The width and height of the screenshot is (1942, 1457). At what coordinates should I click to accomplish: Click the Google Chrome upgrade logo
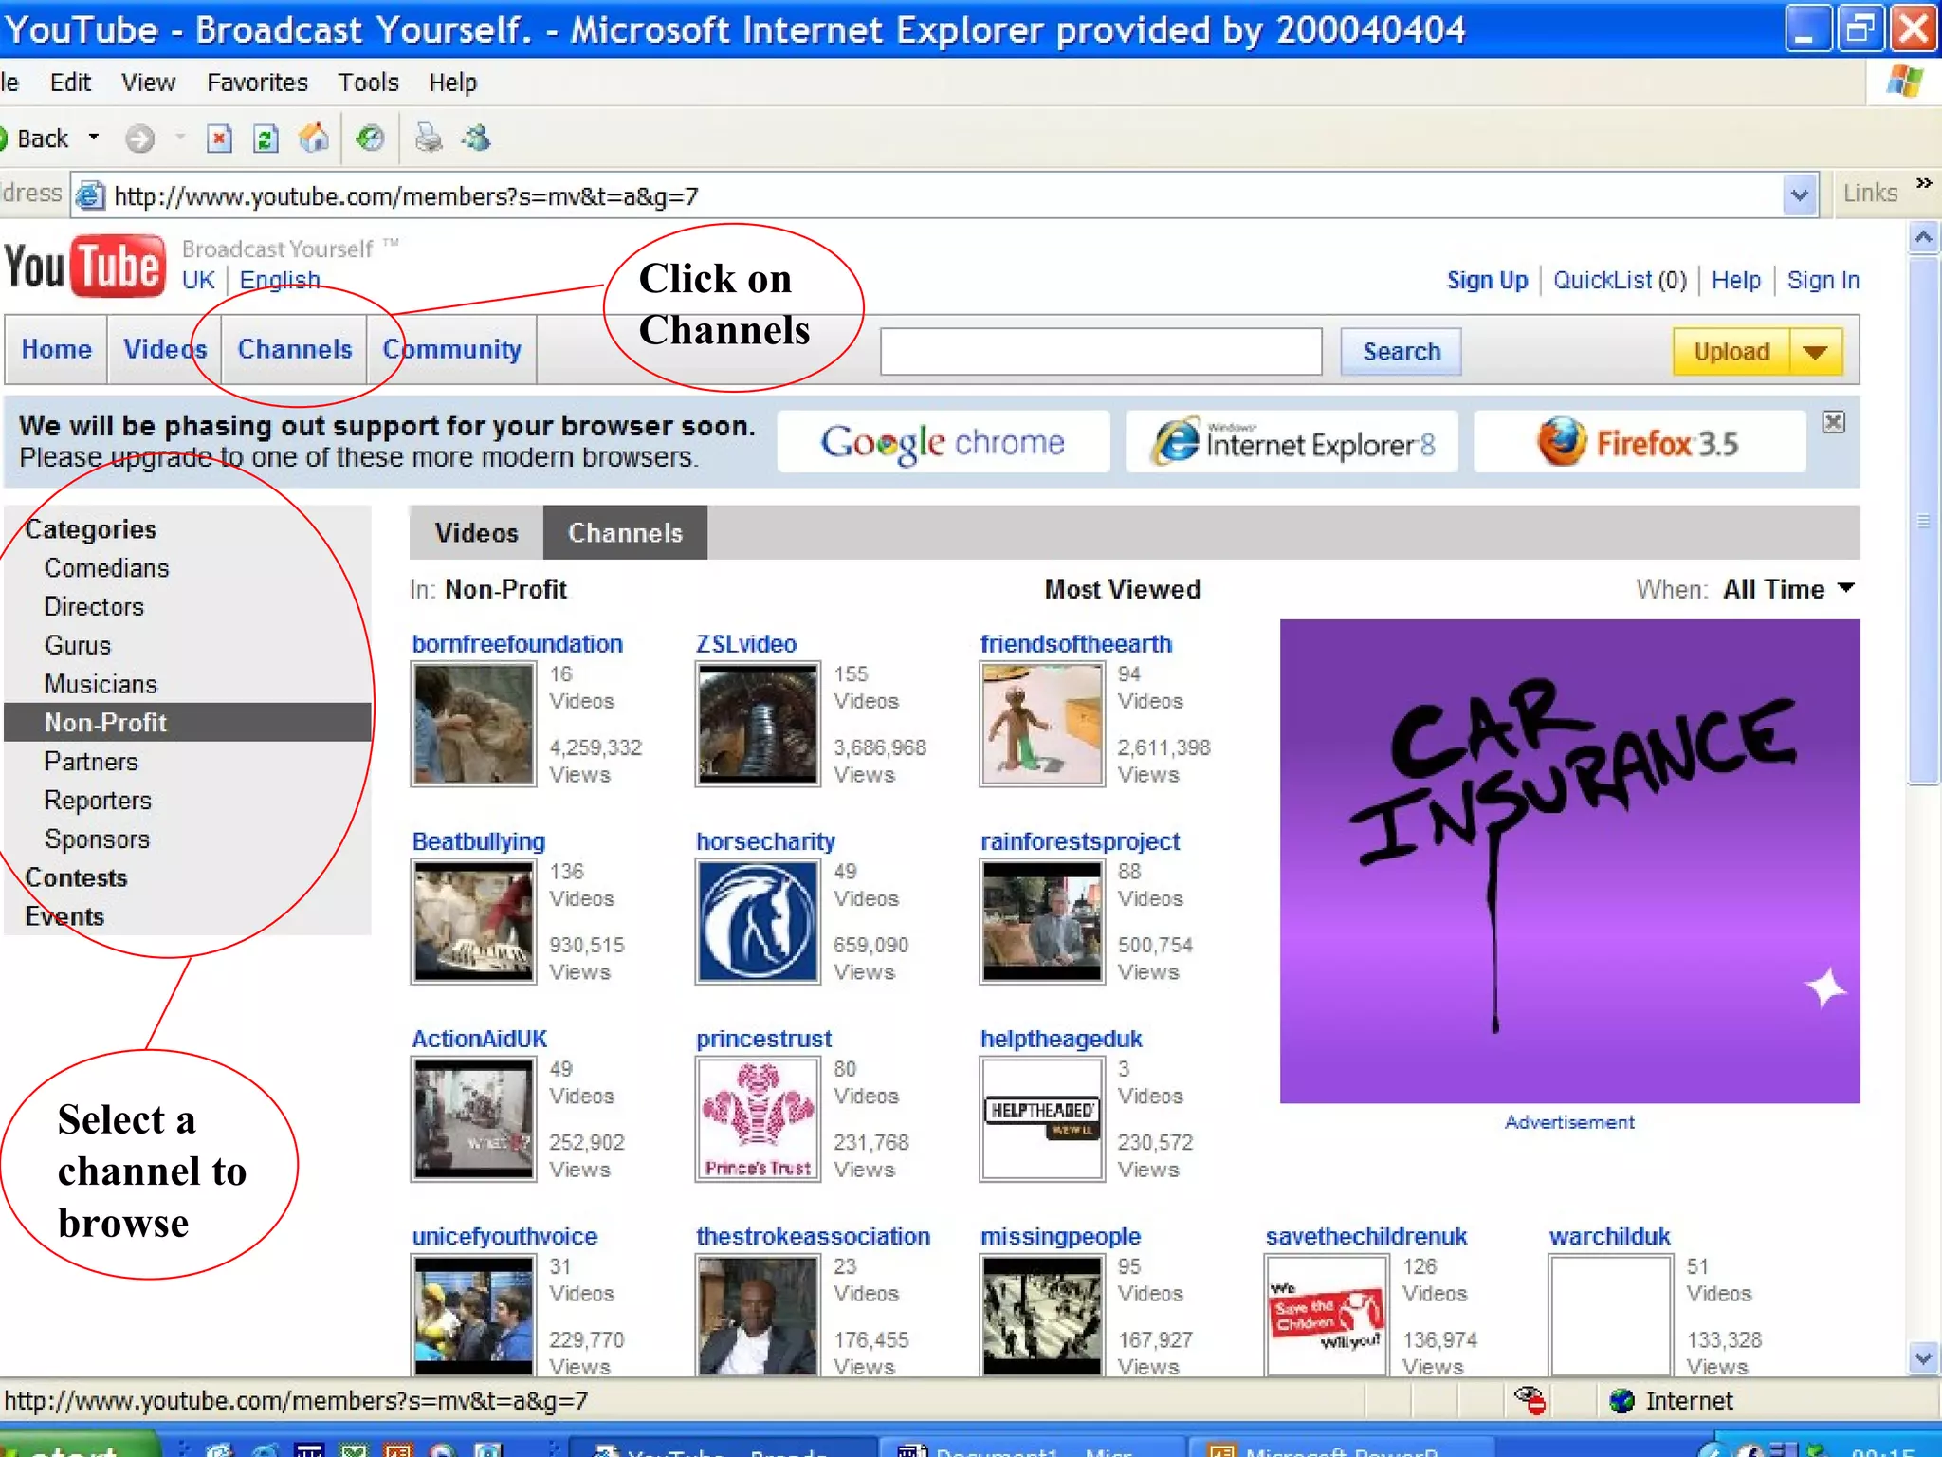944,442
